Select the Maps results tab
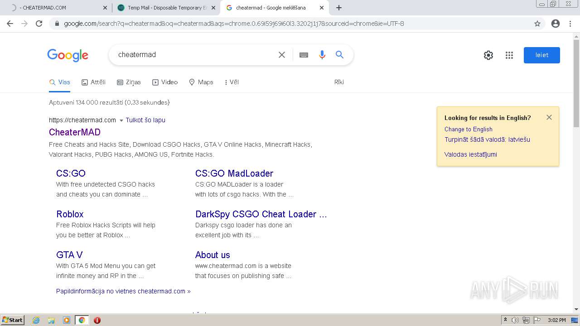 click(x=201, y=82)
